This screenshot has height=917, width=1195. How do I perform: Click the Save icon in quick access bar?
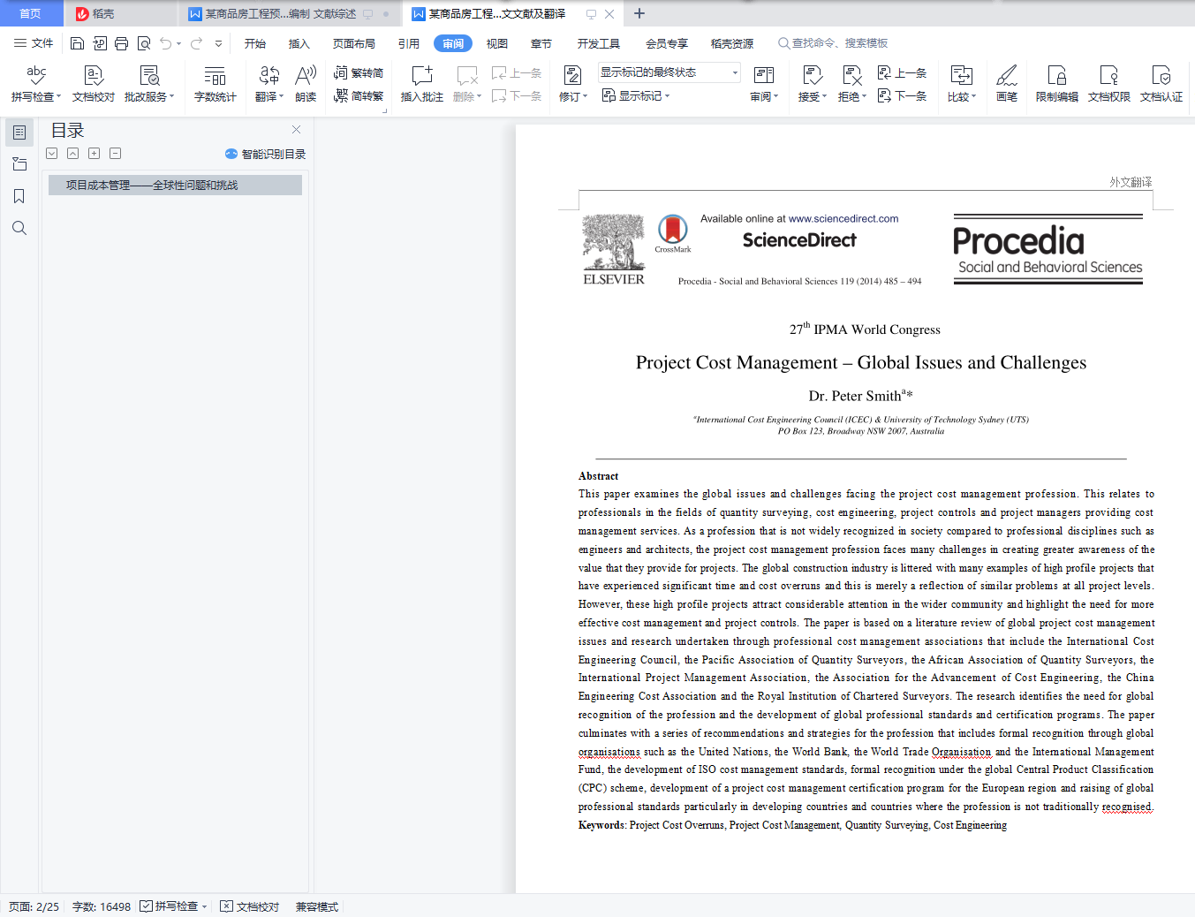click(77, 43)
